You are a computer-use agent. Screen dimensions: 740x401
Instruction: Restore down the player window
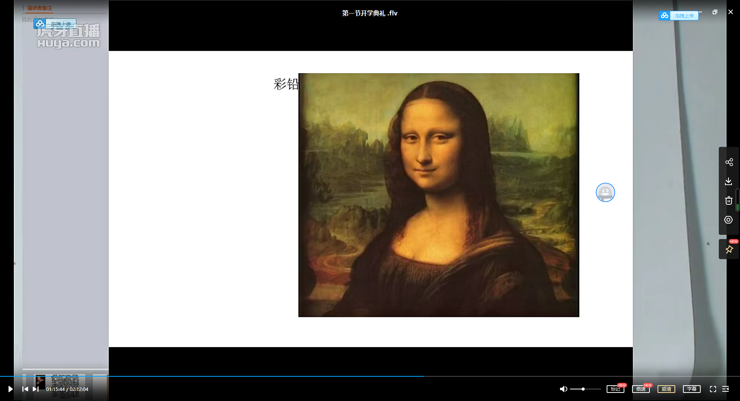(715, 12)
